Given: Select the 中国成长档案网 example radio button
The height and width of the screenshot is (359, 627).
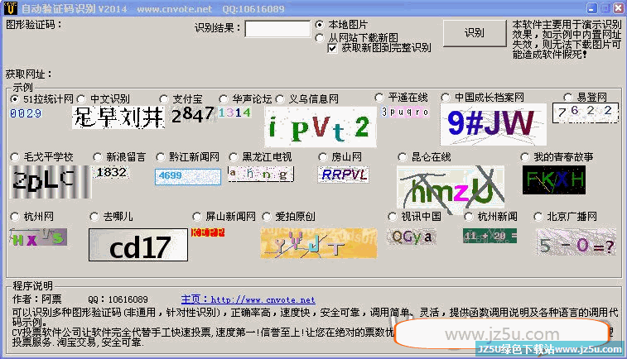Looking at the screenshot, I should (x=446, y=98).
